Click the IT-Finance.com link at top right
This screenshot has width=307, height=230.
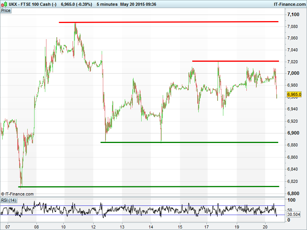(x=289, y=4)
